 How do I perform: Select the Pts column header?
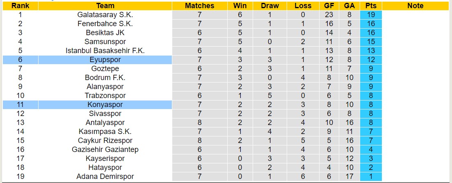371,6
